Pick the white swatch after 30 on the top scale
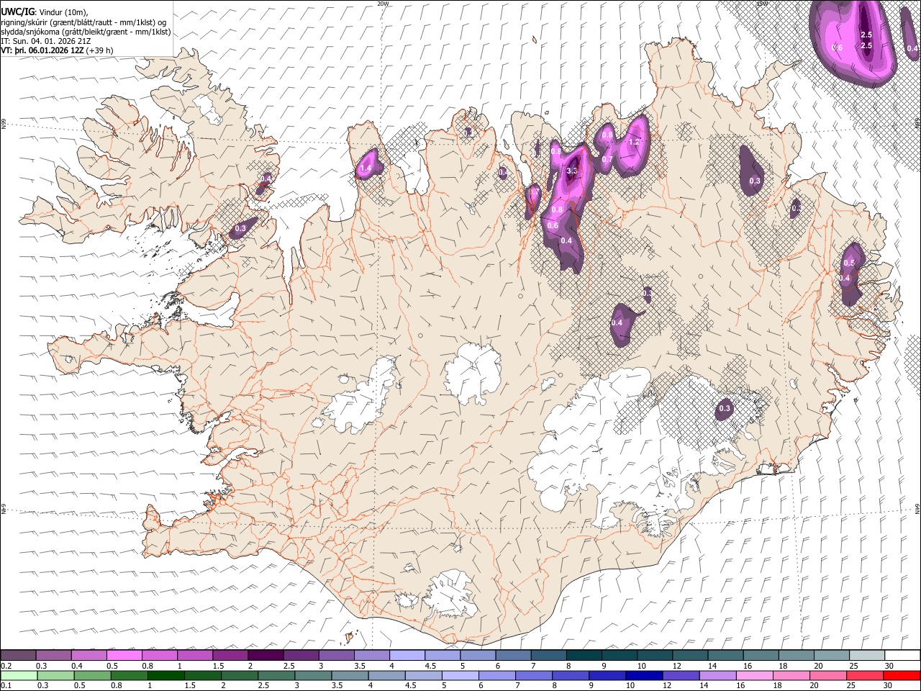 pyautogui.click(x=903, y=656)
